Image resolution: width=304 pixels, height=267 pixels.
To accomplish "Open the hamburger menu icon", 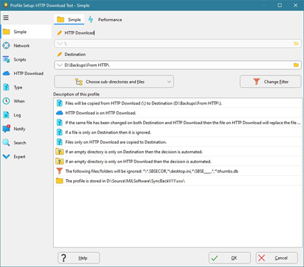I will 6,18.
